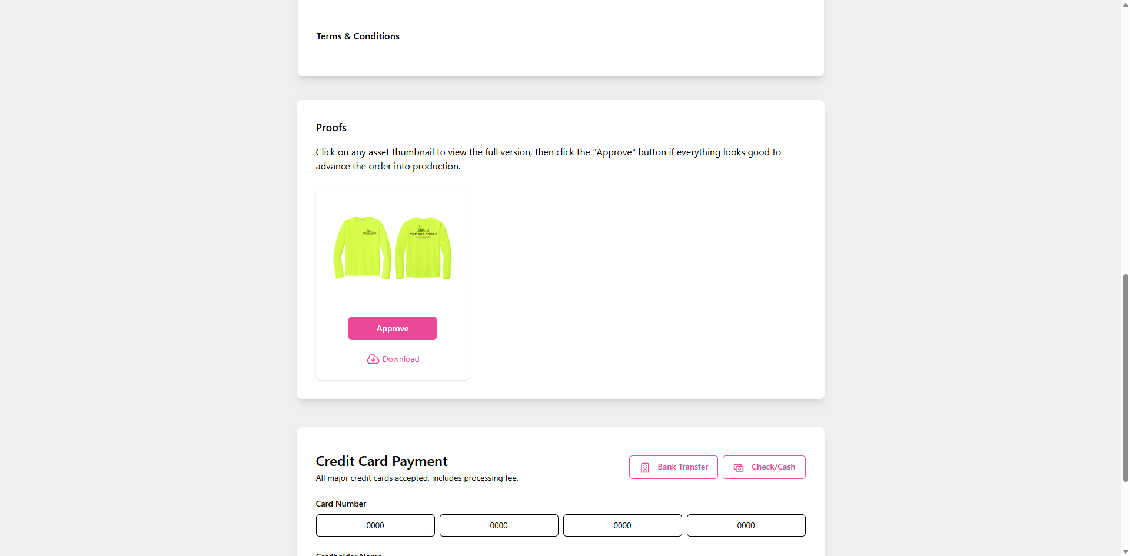The image size is (1130, 556).
Task: Choose the Check/Cash payment option
Action: click(764, 467)
